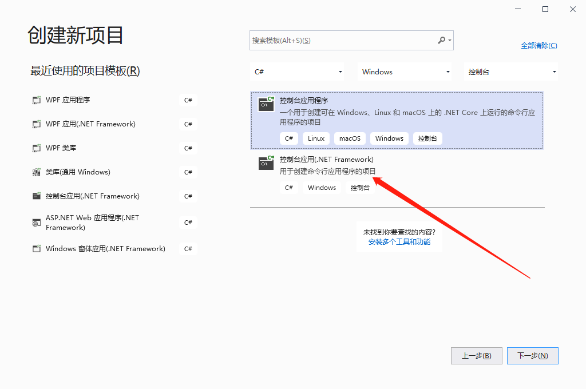Click the Linux tag under 控制台应用程序
The image size is (586, 389).
[x=315, y=138]
